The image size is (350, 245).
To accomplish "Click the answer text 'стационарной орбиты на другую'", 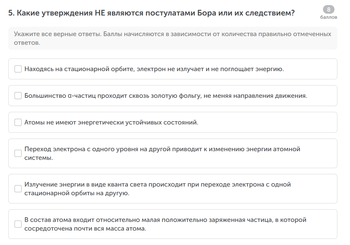I will pyautogui.click(x=76, y=193).
